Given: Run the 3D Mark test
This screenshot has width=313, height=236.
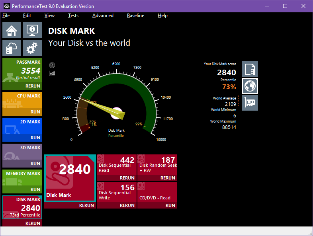Looking at the screenshot, I should tap(35, 164).
